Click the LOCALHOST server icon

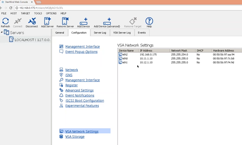11,39
